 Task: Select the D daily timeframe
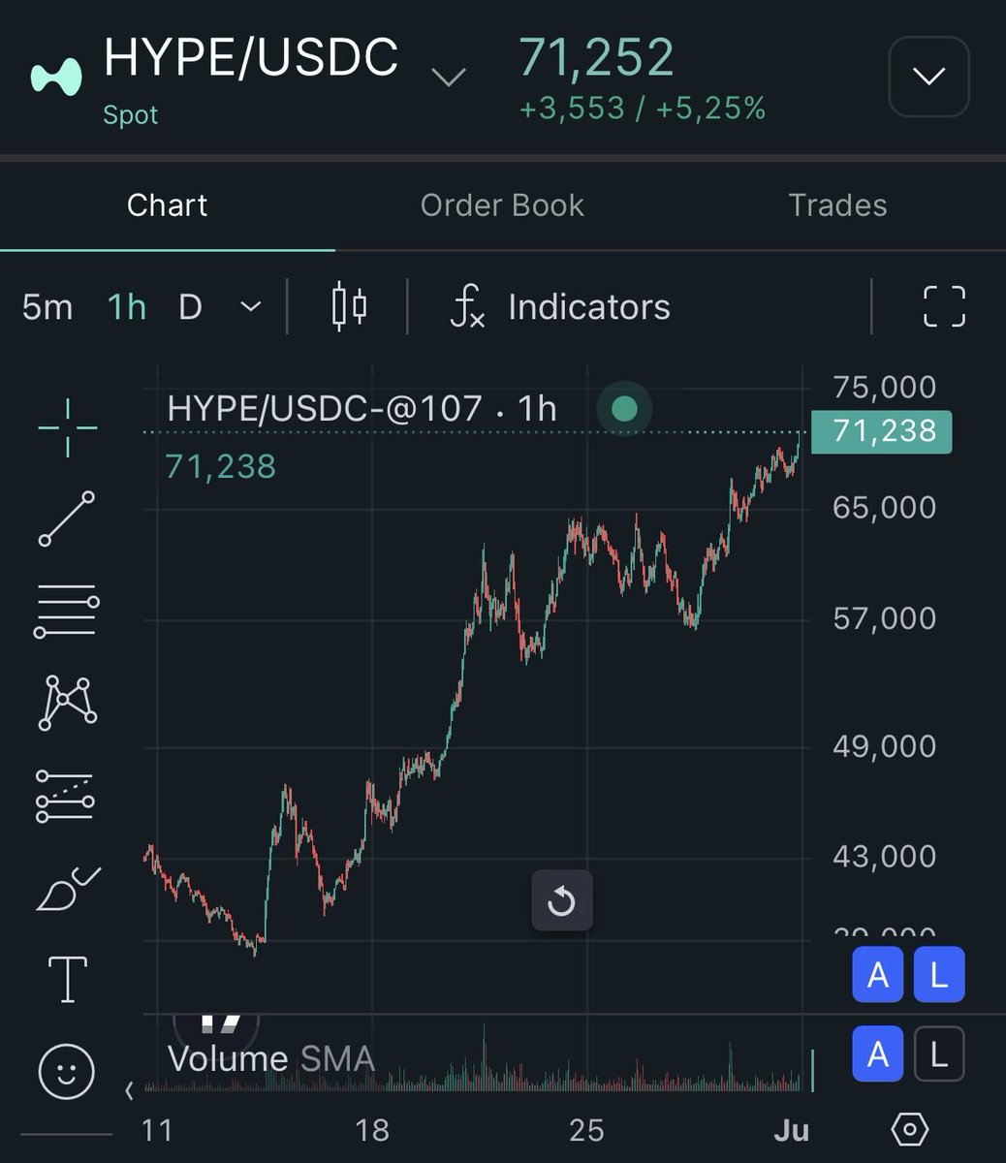click(x=190, y=307)
